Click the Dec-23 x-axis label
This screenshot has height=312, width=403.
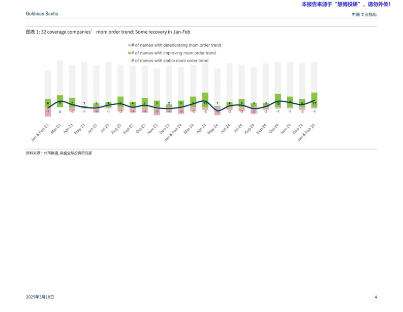tap(164, 128)
